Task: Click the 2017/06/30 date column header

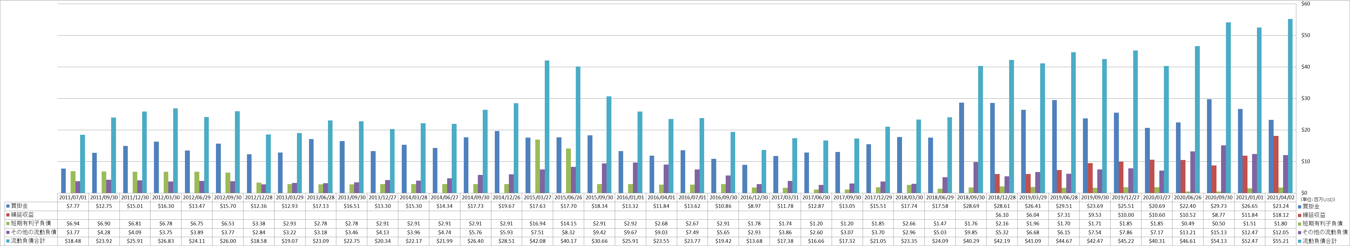Action: 816,198
